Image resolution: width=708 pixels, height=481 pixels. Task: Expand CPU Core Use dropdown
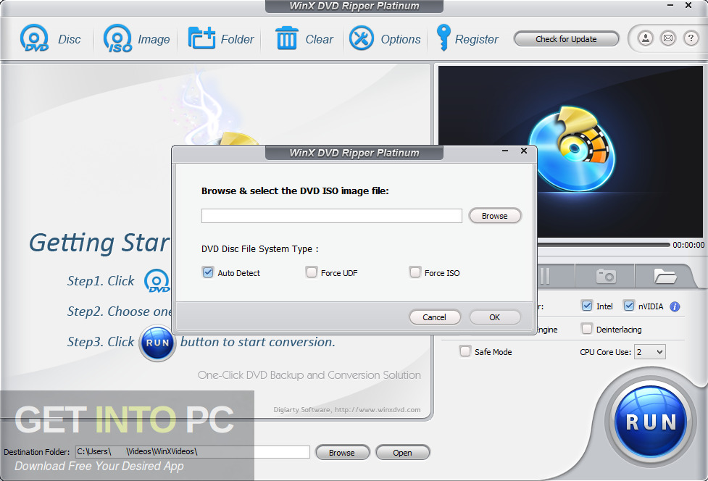pos(650,352)
